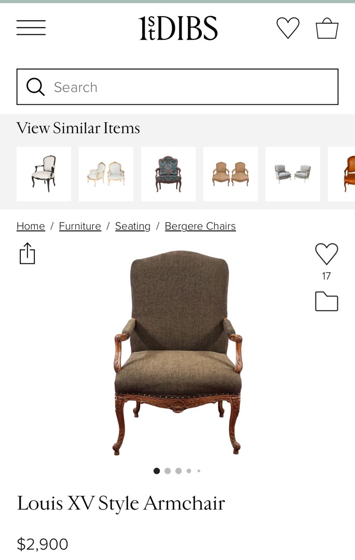
Task: Open the shopping bag cart
Action: (x=327, y=28)
